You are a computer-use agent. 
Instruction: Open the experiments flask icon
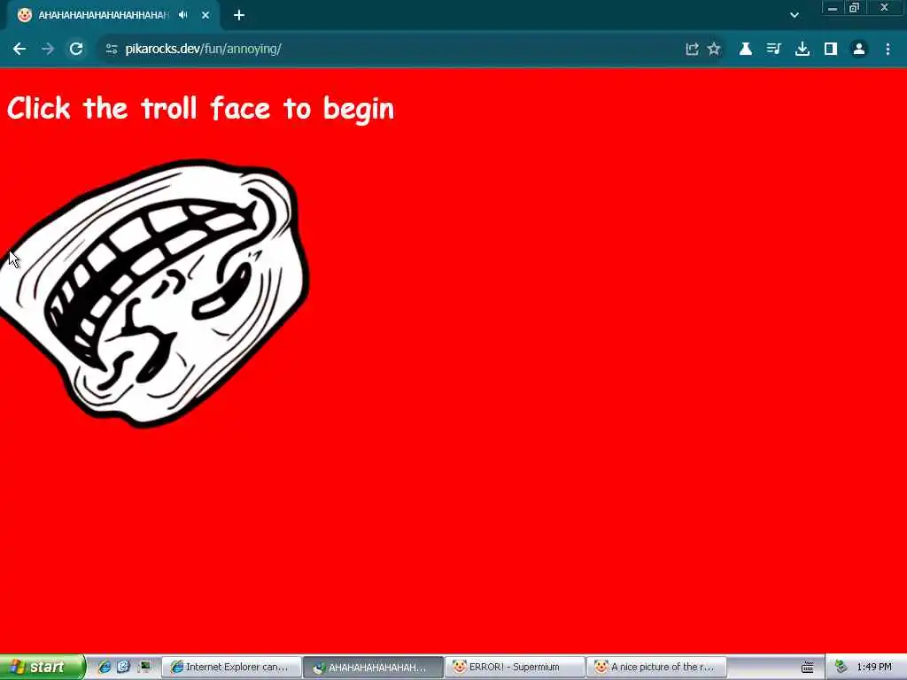click(745, 50)
